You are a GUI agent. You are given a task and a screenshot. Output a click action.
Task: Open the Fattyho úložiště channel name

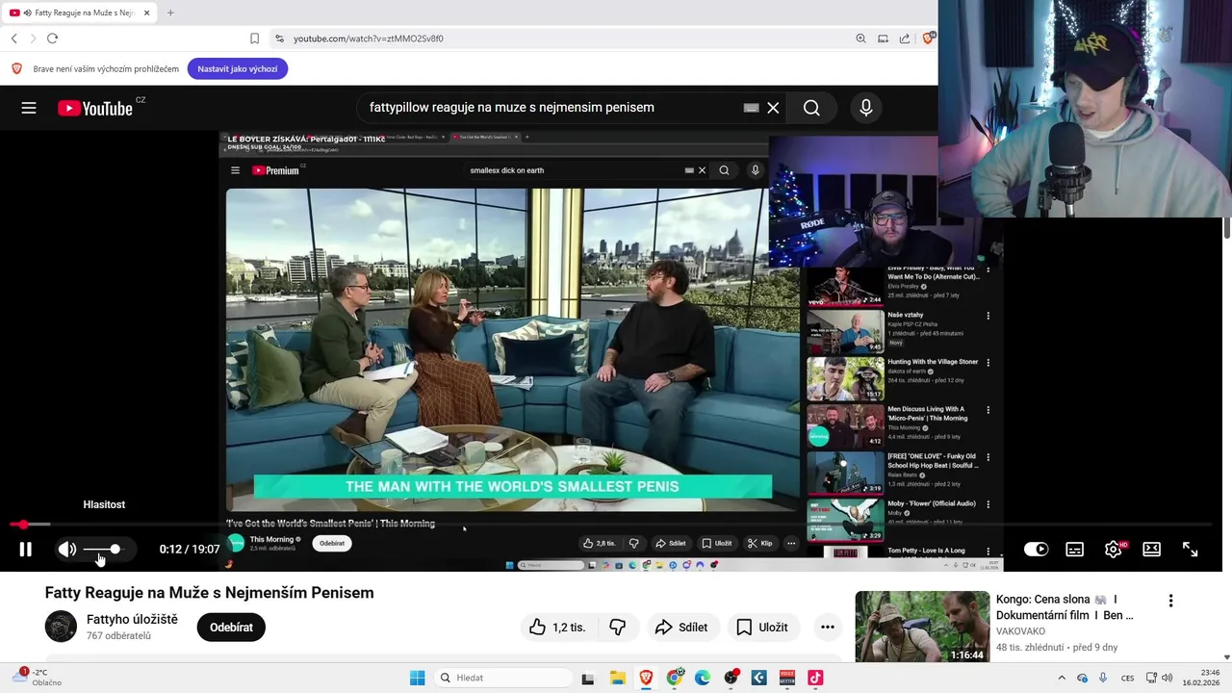click(x=132, y=619)
